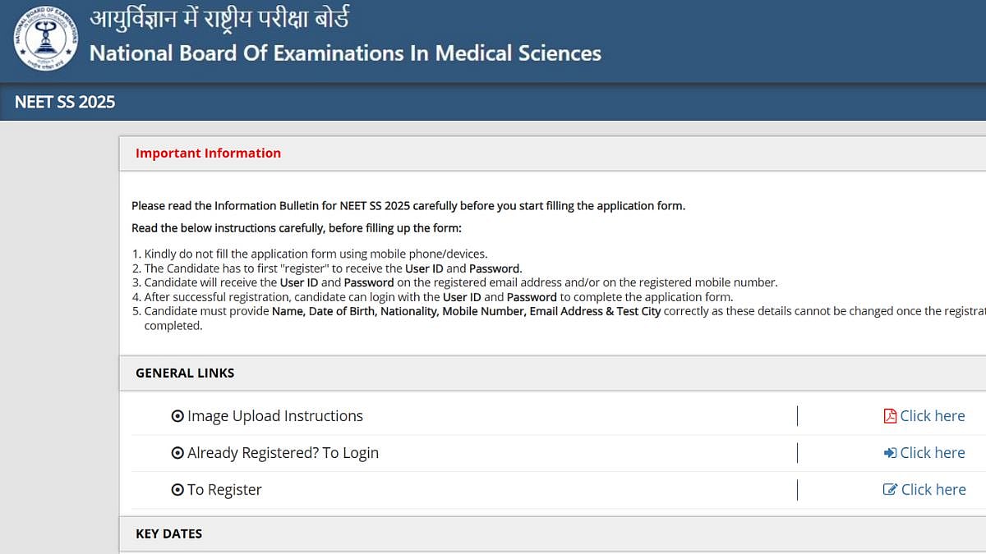Click the circle icon before To Register
The width and height of the screenshot is (986, 554).
point(177,489)
